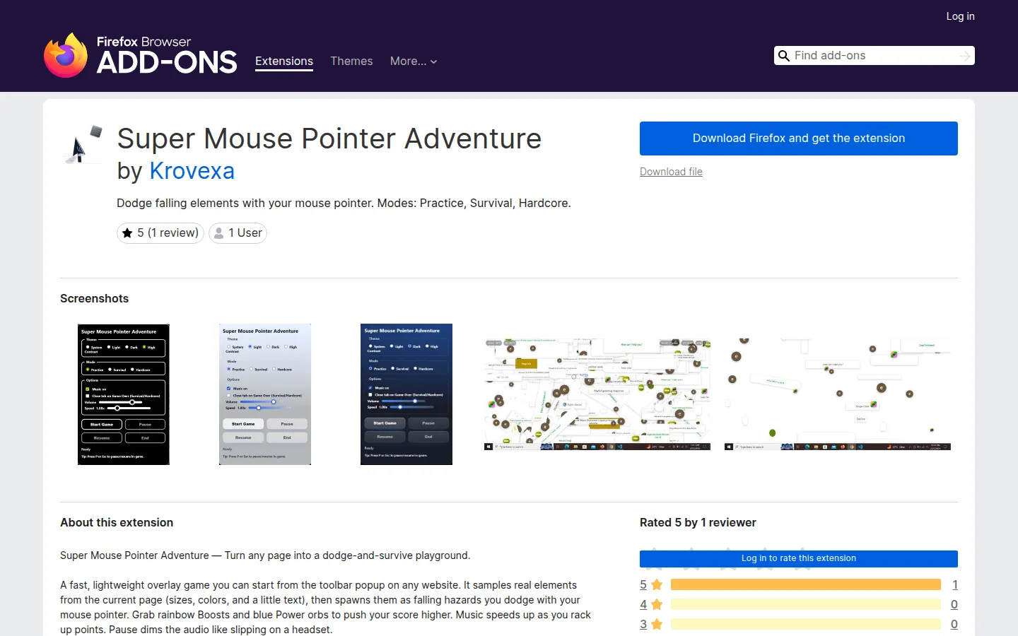Click the star icon beside rating 5
The height and width of the screenshot is (636, 1018).
(x=657, y=584)
